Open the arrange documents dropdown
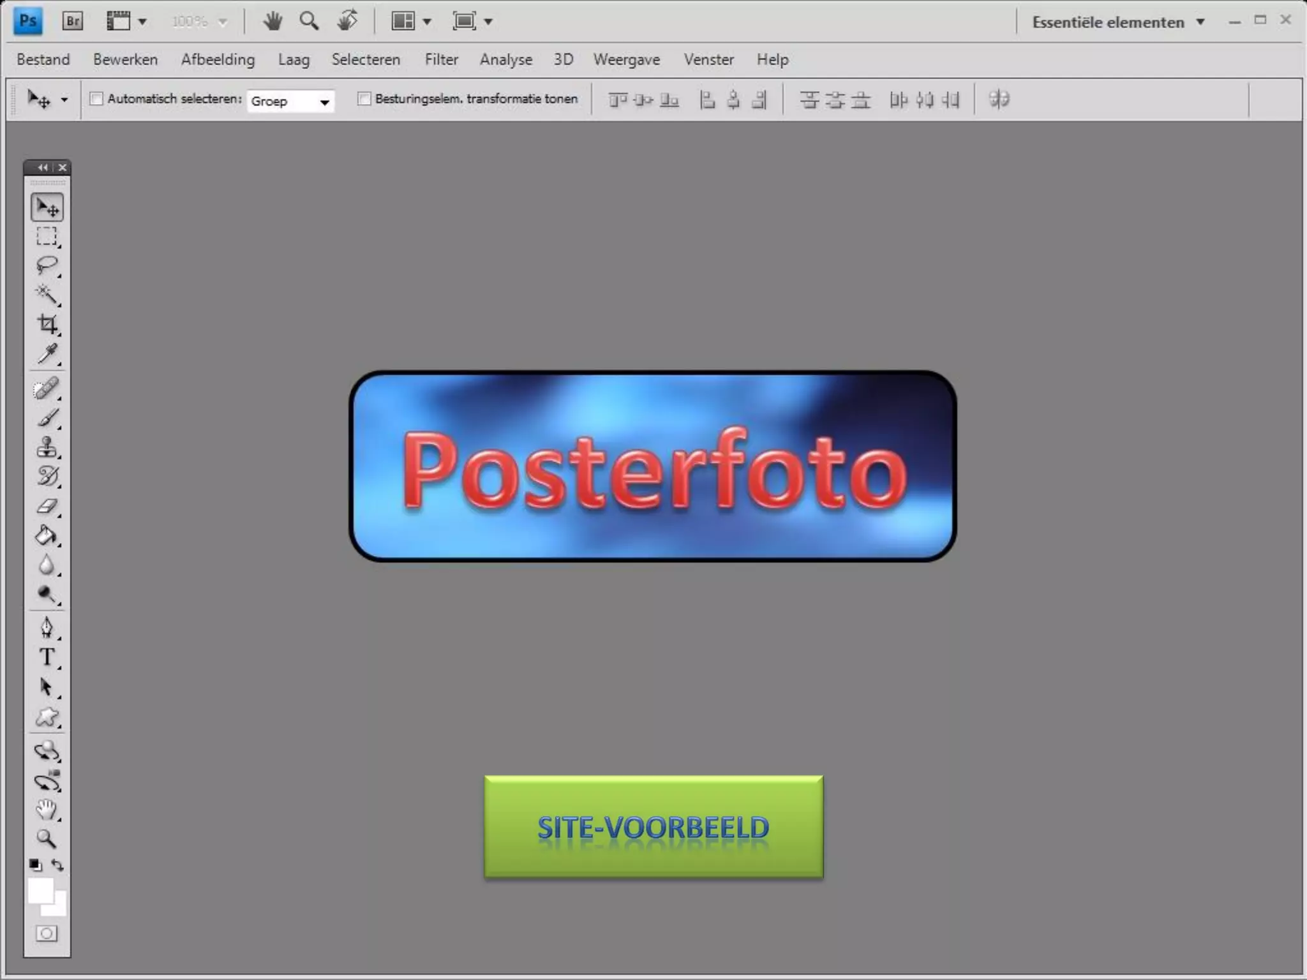Image resolution: width=1307 pixels, height=980 pixels. (411, 22)
